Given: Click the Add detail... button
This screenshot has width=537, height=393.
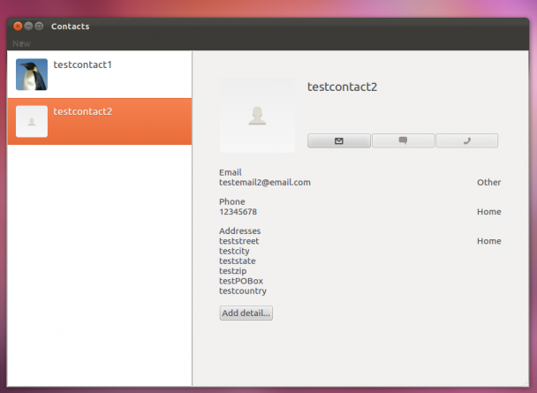Looking at the screenshot, I should click(246, 313).
